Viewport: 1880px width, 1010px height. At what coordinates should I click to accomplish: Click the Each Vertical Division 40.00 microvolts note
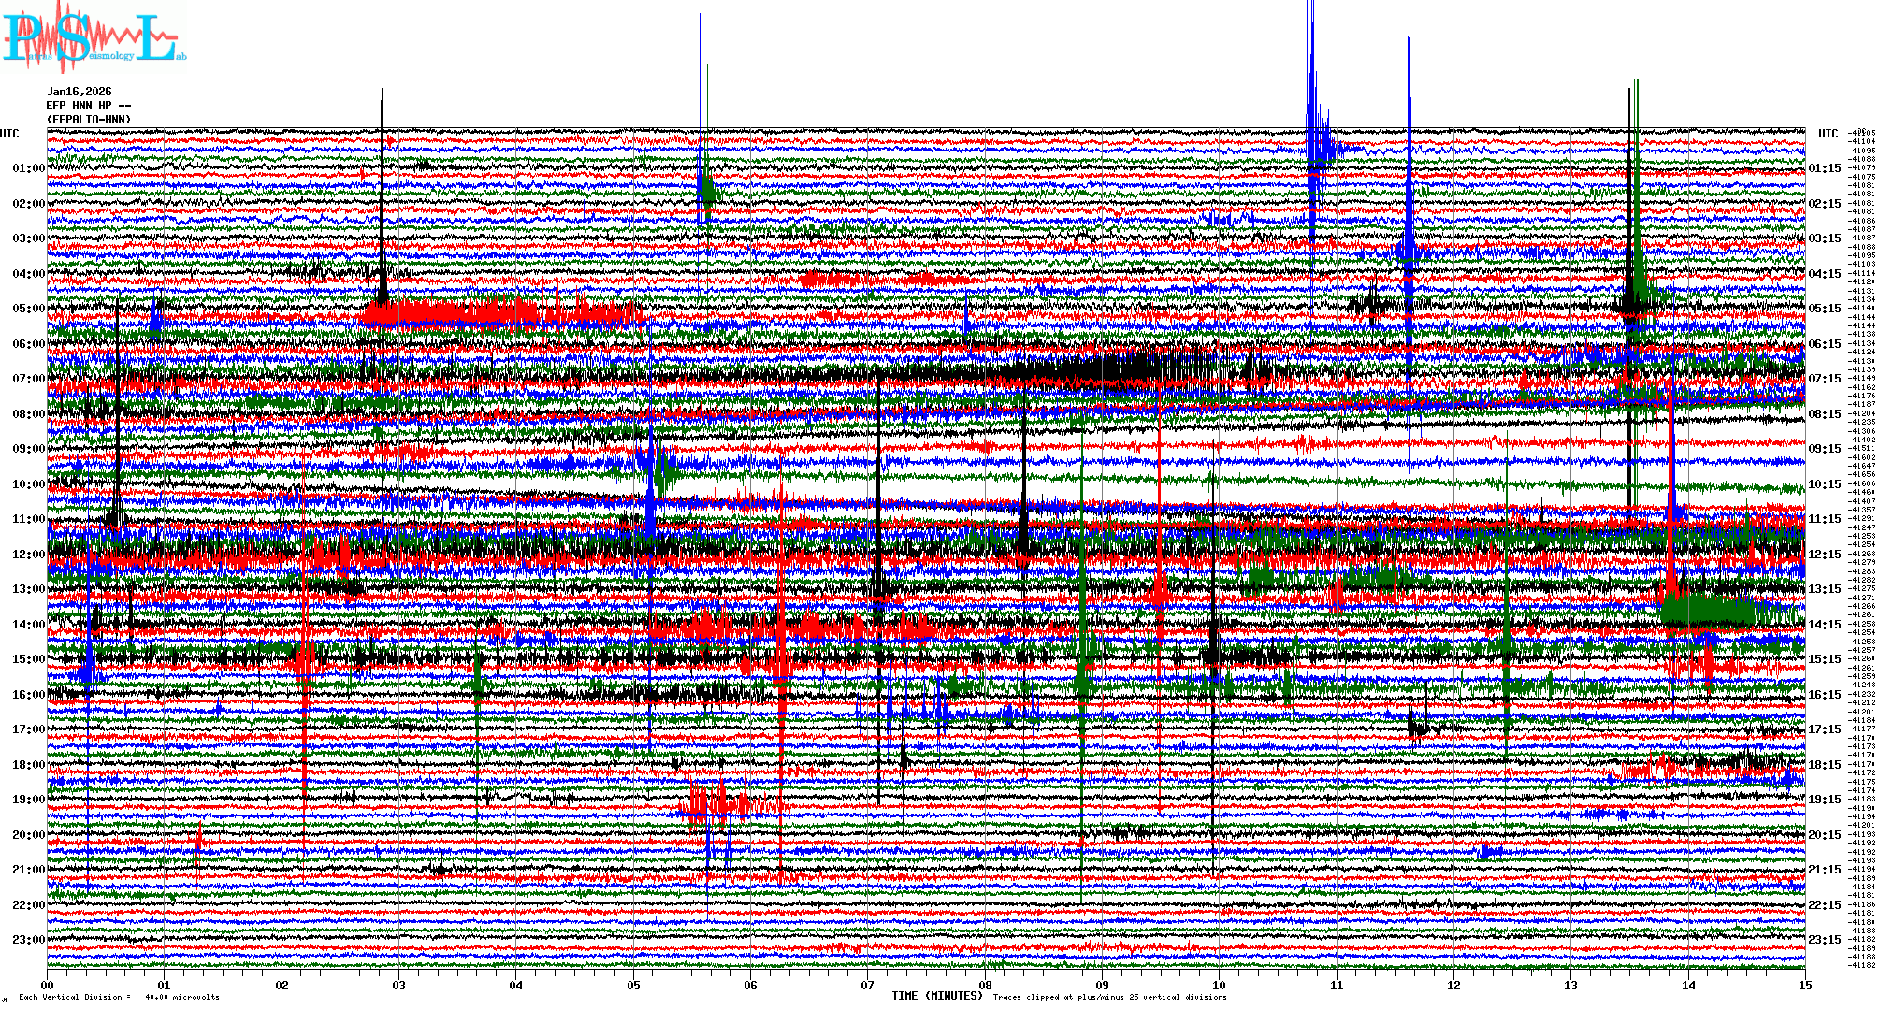tap(119, 997)
